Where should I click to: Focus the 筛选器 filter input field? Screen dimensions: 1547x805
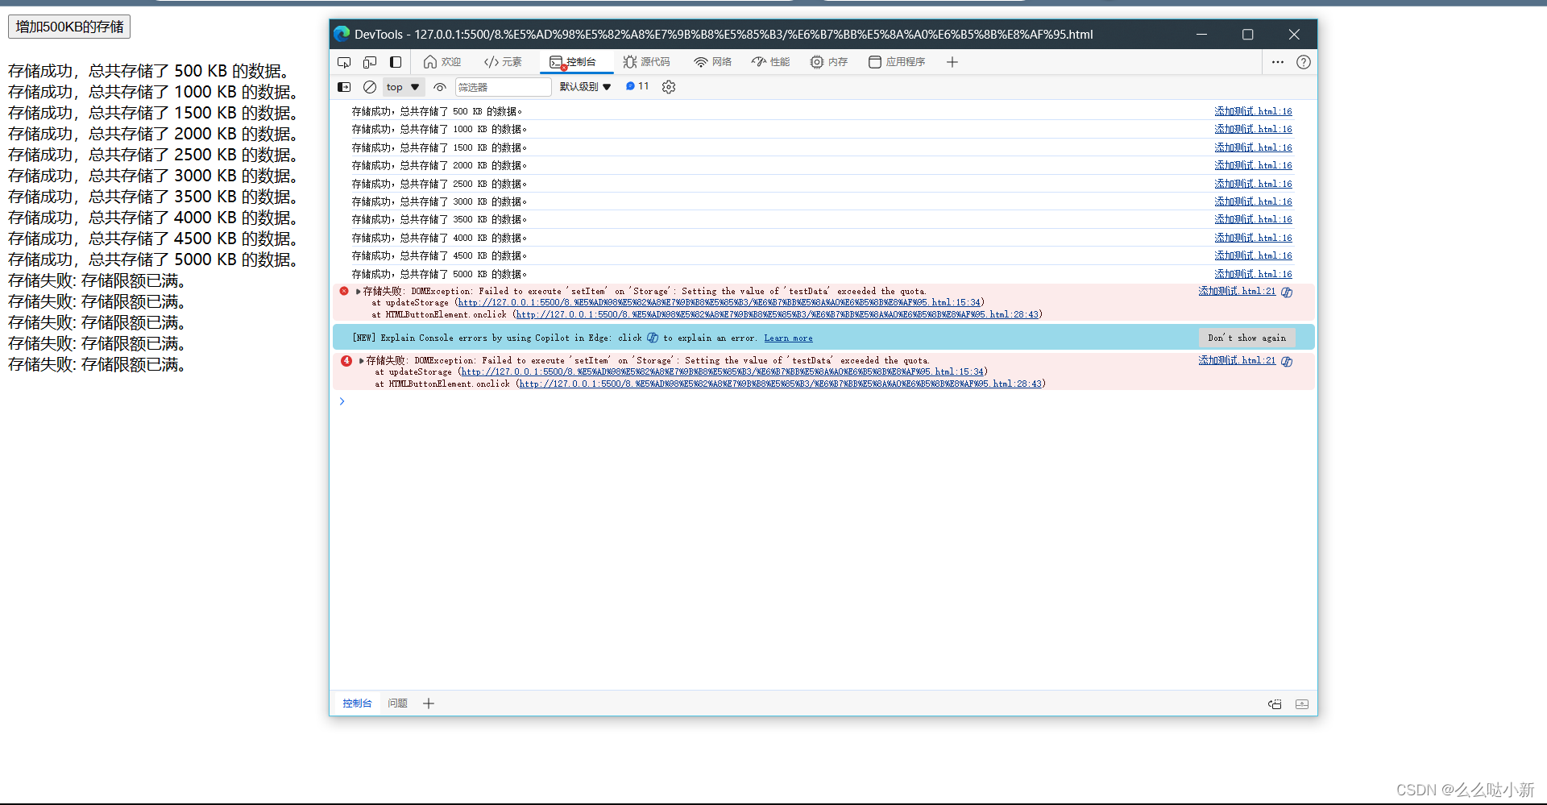pos(504,87)
